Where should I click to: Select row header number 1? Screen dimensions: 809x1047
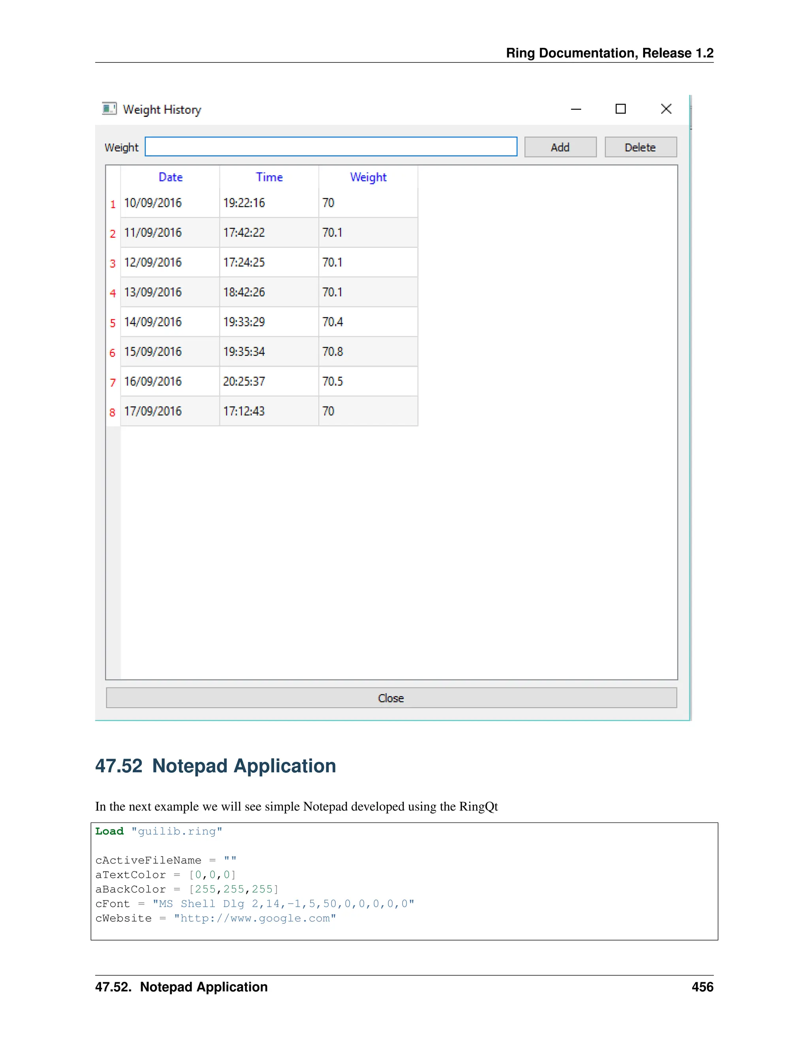[x=113, y=204]
